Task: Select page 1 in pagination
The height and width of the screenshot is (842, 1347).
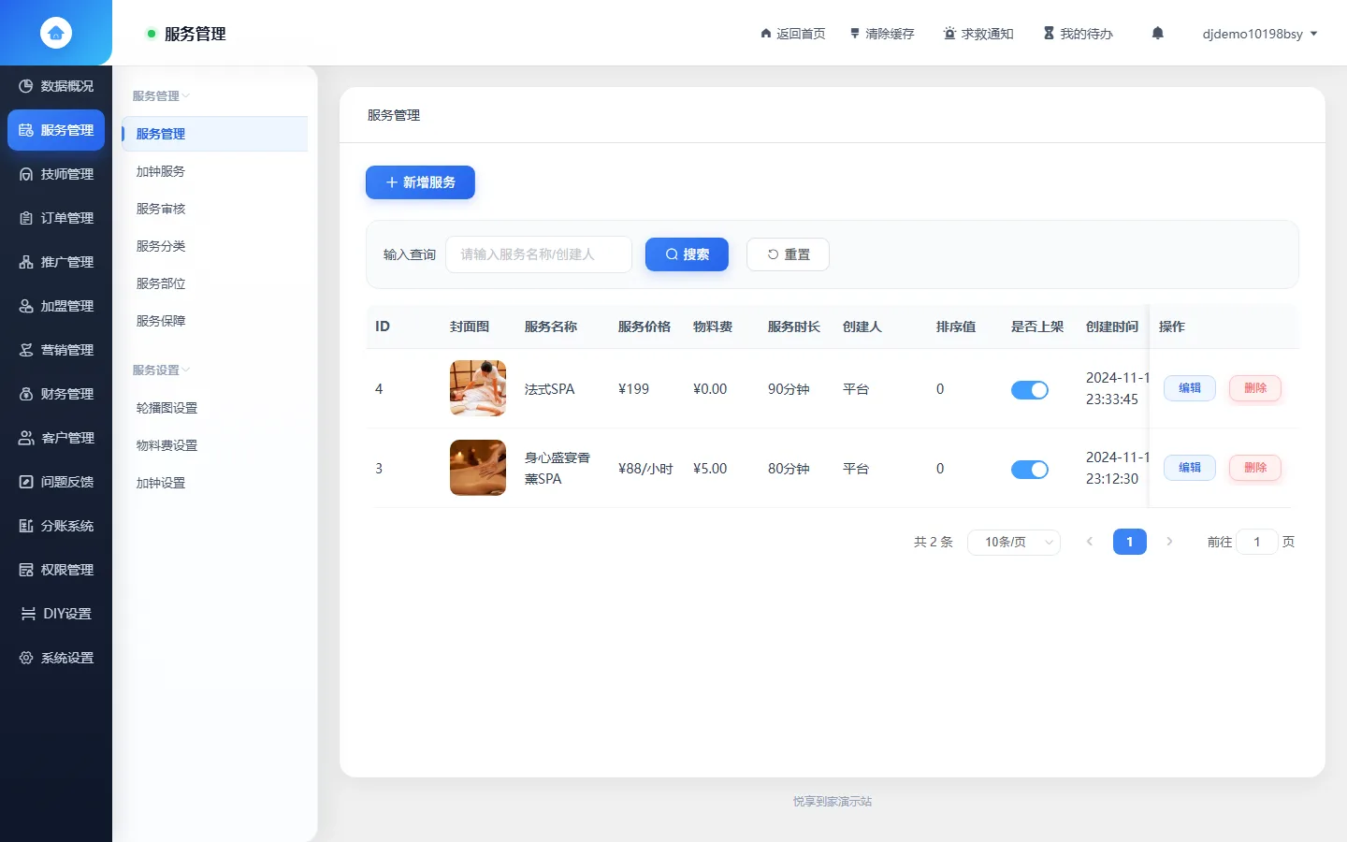Action: coord(1130,542)
